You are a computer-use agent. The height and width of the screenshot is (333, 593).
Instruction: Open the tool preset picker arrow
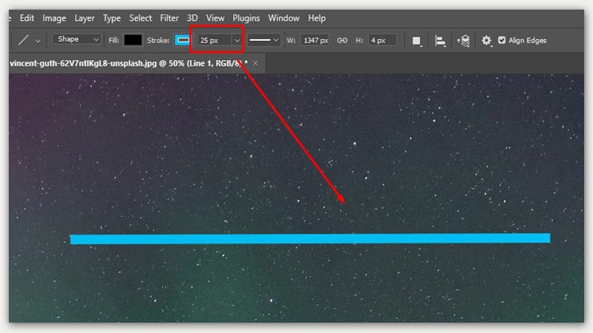click(x=38, y=40)
